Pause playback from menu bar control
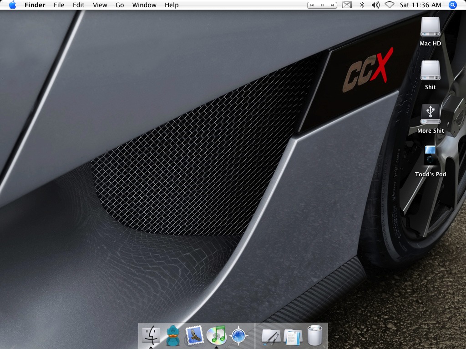The height and width of the screenshot is (349, 466). [322, 5]
